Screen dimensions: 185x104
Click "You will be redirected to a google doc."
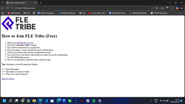24,47
